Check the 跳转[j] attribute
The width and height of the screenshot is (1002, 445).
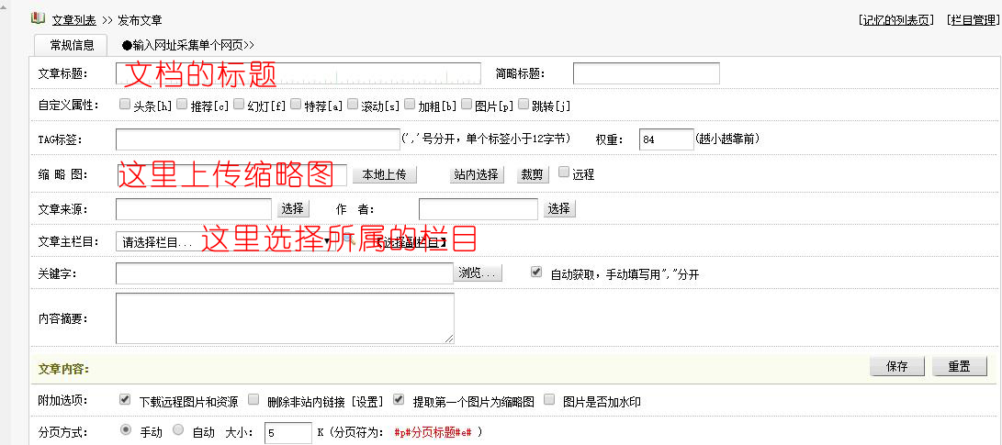pos(524,104)
